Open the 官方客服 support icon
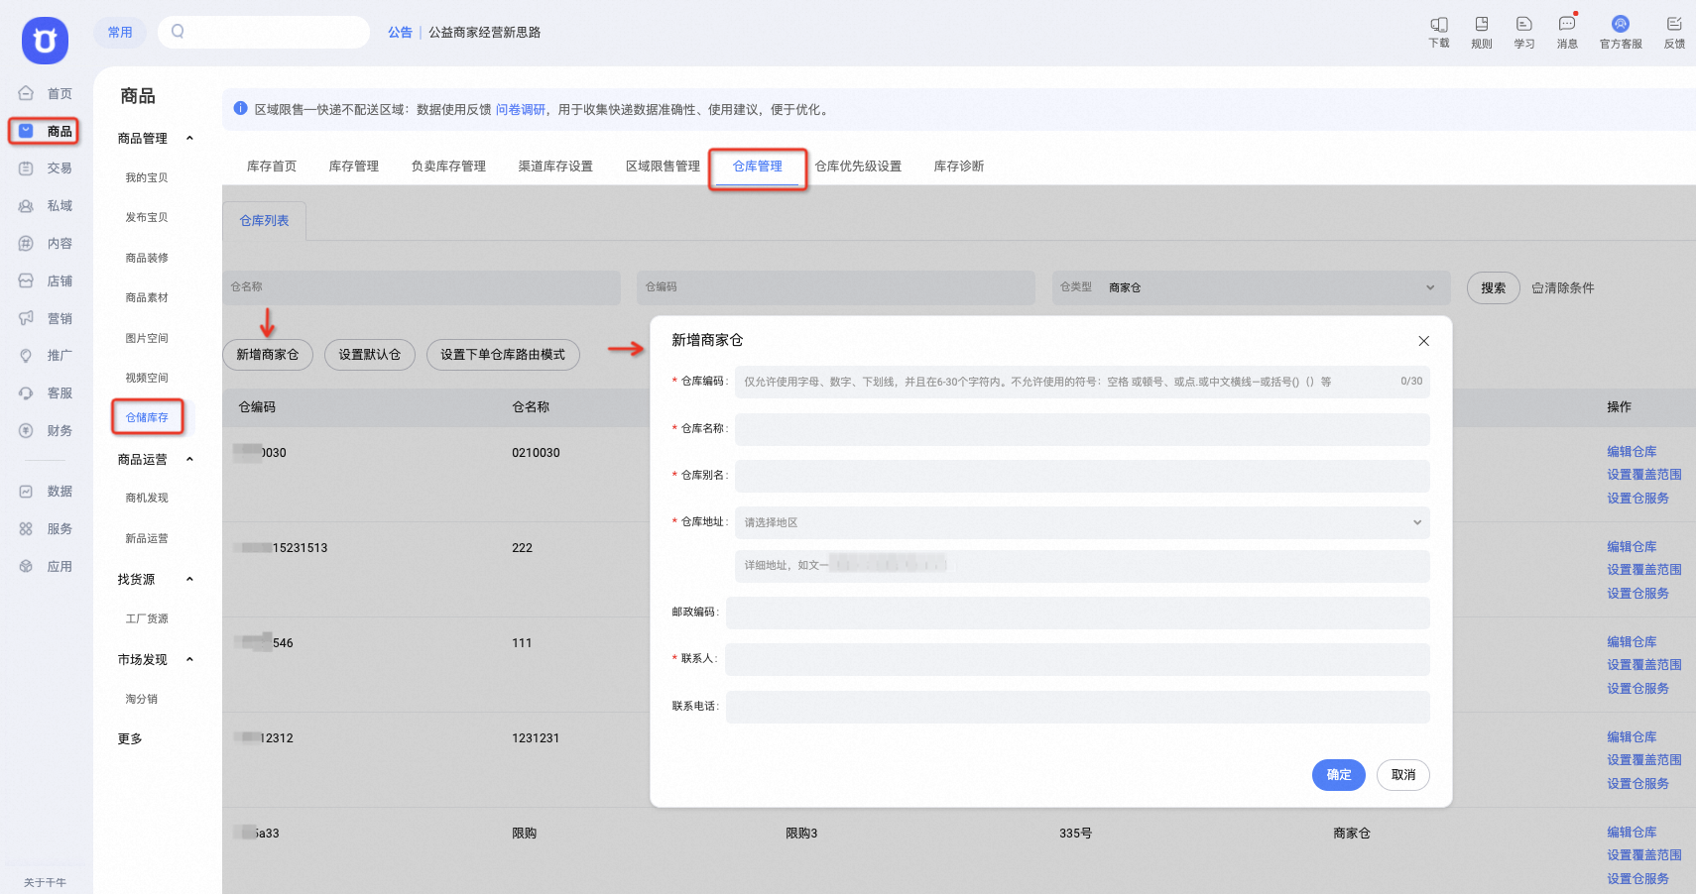The width and height of the screenshot is (1696, 894). click(1620, 24)
